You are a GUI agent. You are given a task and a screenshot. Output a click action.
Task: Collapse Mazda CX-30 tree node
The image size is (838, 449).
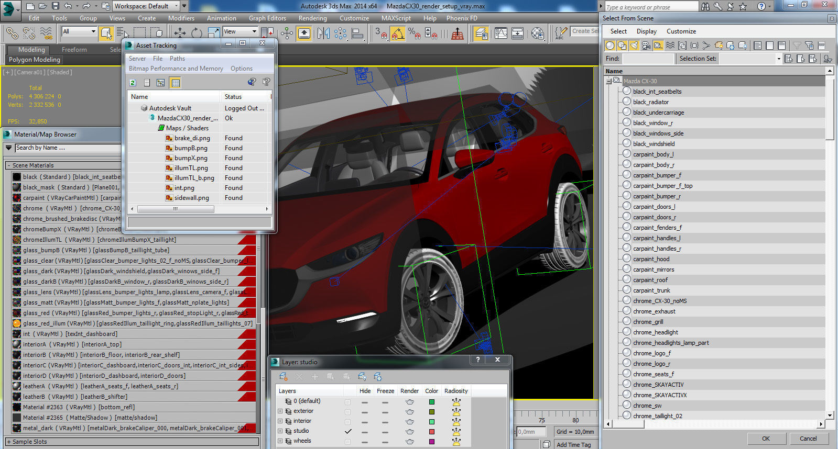(x=609, y=81)
